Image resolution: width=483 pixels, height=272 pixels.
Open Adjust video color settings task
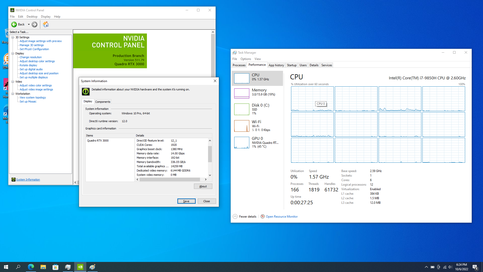[36, 86]
